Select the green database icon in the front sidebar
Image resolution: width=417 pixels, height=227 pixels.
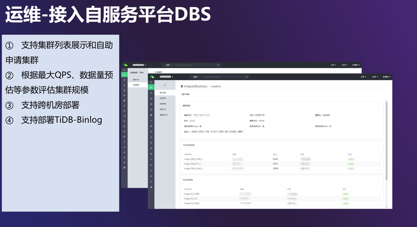pos(151,87)
